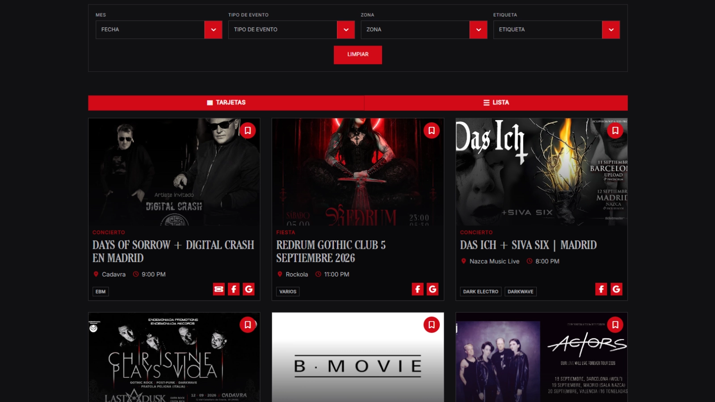Click the Rockola venue text
The height and width of the screenshot is (402, 715).
point(297,274)
